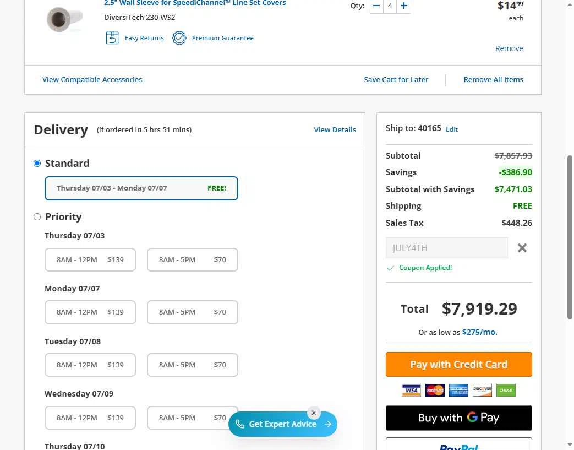Open the Premium Guarantee link
The width and height of the screenshot is (574, 450).
click(222, 38)
